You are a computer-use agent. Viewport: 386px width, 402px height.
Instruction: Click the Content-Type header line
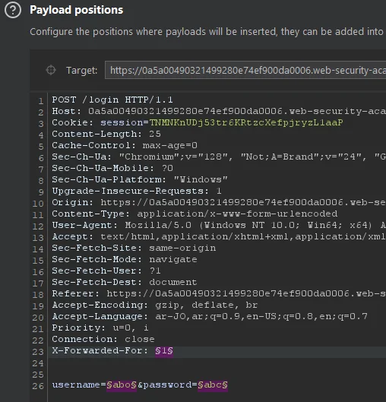pyautogui.click(x=195, y=214)
